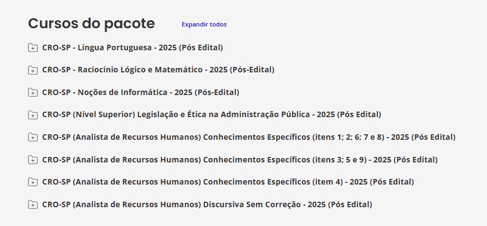This screenshot has height=226, width=487.
Task: Click the folder-plus icon beside Língua Portuguesa
Action: click(33, 48)
